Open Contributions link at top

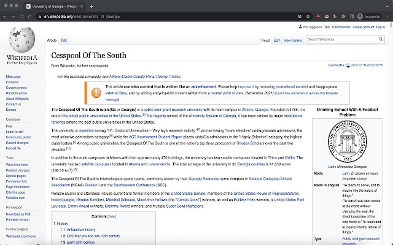(x=341, y=27)
